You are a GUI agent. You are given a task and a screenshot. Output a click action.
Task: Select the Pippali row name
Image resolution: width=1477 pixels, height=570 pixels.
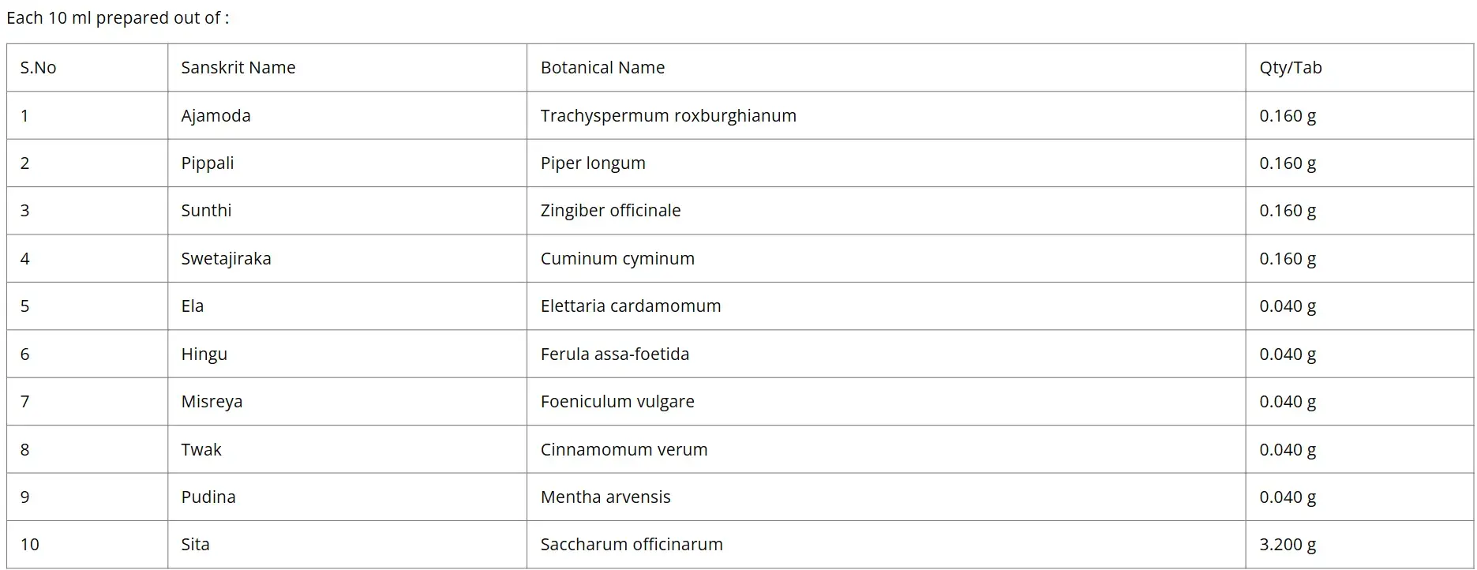tap(207, 163)
